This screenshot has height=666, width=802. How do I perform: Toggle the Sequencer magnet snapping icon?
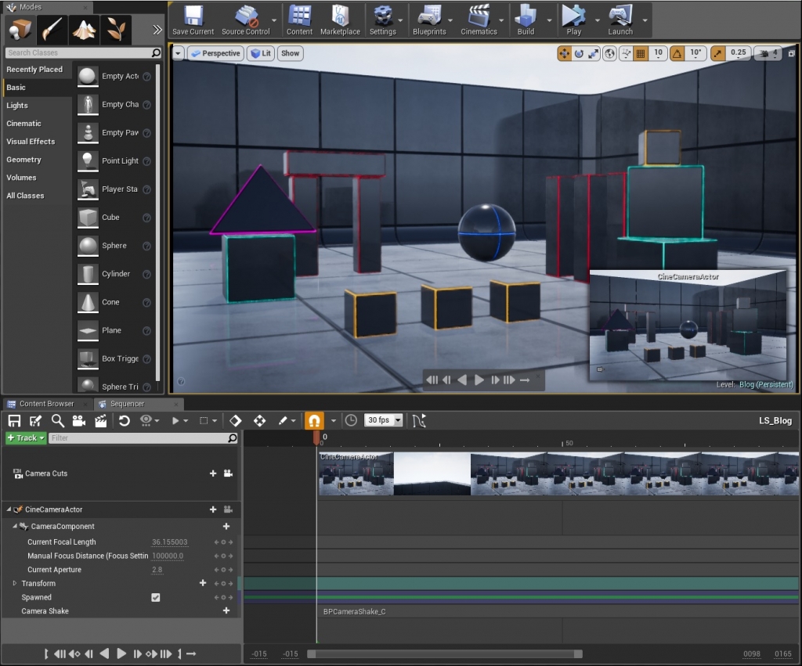pyautogui.click(x=313, y=420)
